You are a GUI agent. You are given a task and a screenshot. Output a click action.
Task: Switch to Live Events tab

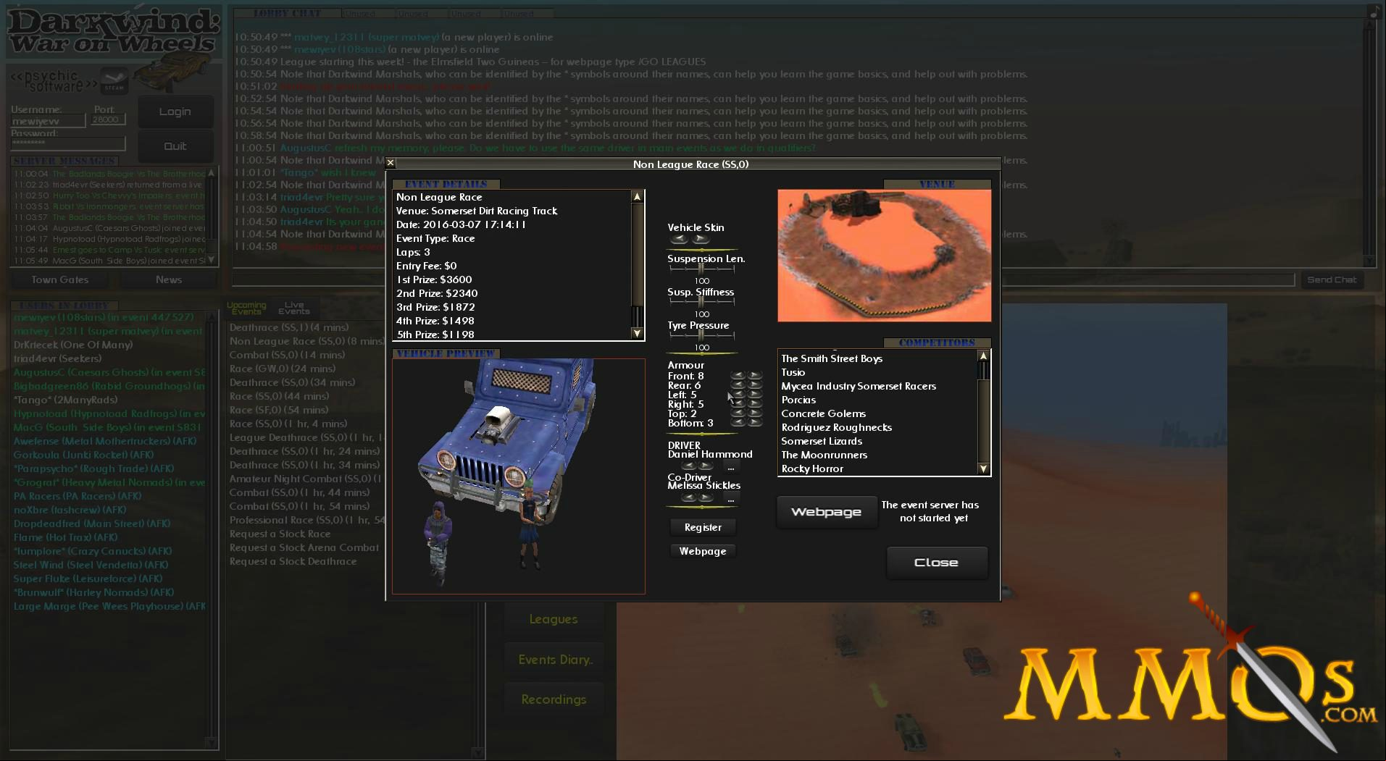(x=293, y=308)
